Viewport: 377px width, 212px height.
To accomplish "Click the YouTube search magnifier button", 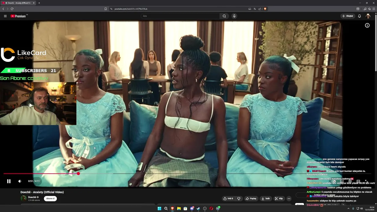I will pyautogui.click(x=224, y=16).
